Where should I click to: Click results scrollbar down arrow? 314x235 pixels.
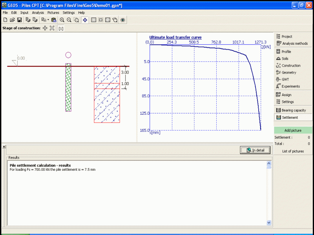[269, 222]
